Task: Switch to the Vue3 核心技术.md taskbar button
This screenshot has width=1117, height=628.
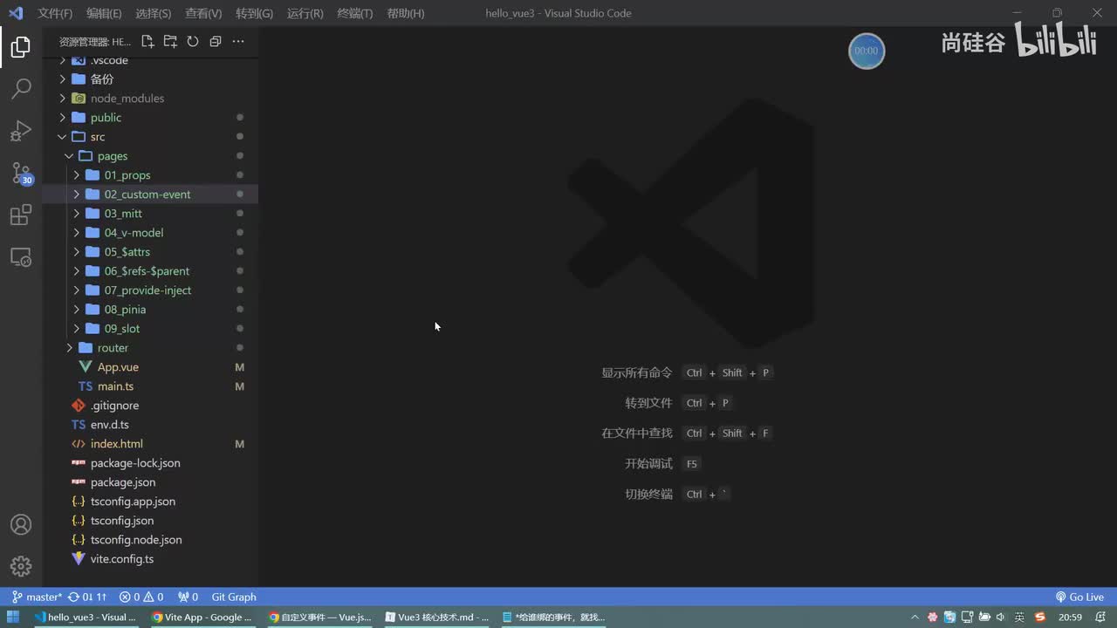Action: 436,618
